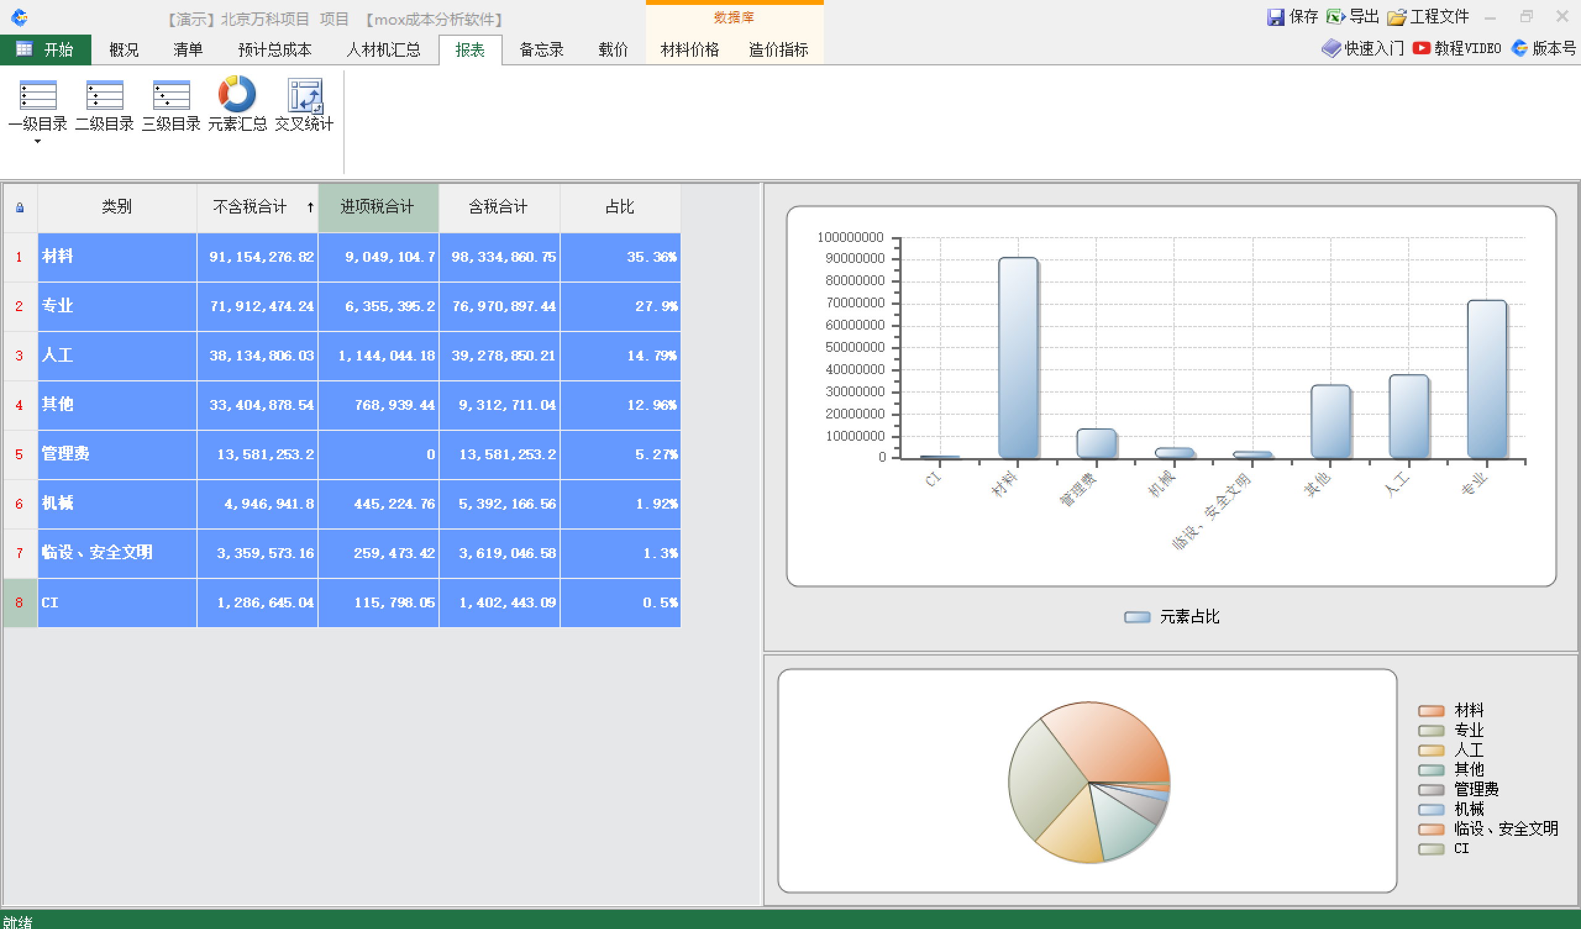This screenshot has width=1581, height=929.
Task: Click the 专业 bar in the chart
Action: click(1487, 380)
